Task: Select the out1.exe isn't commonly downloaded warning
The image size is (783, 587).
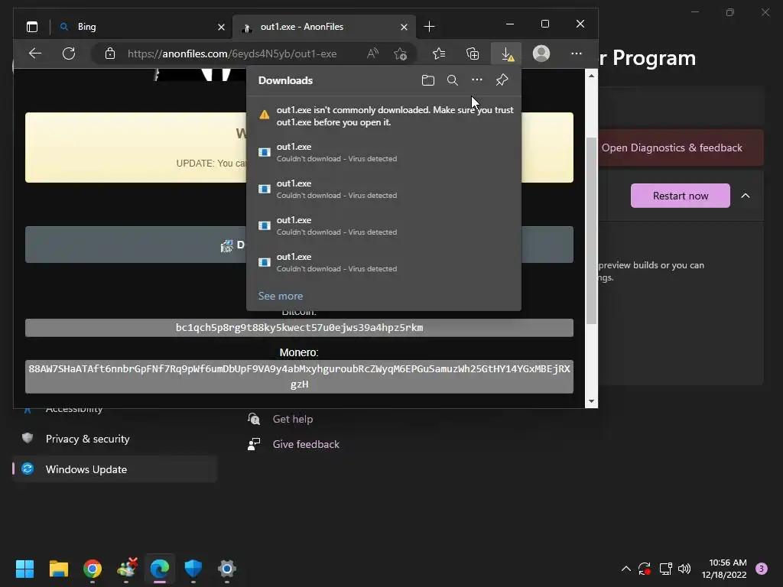Action: 384,116
